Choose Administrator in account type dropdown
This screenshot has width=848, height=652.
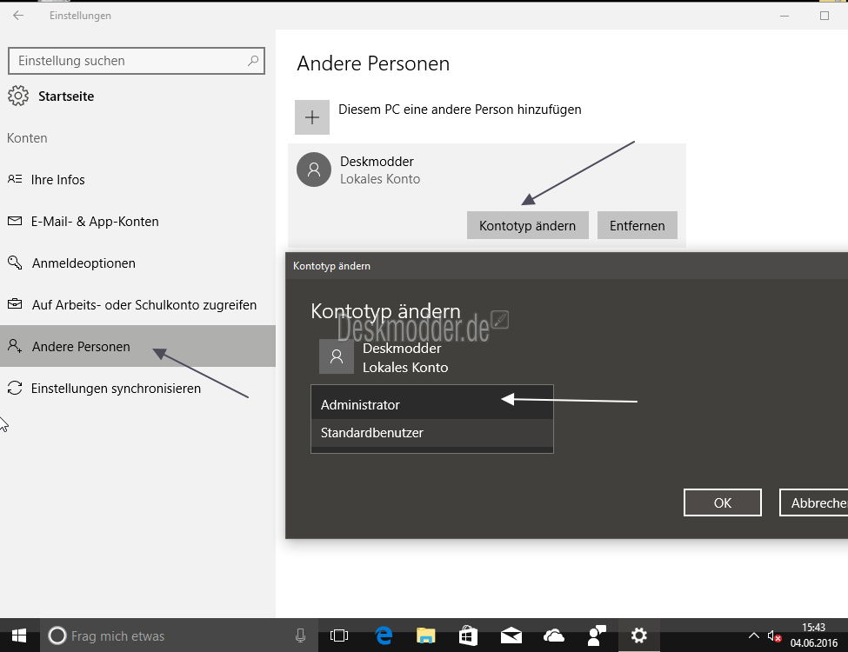pyautogui.click(x=432, y=404)
